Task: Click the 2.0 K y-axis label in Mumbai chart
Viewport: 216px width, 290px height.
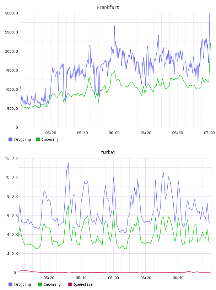Action: tap(12, 253)
